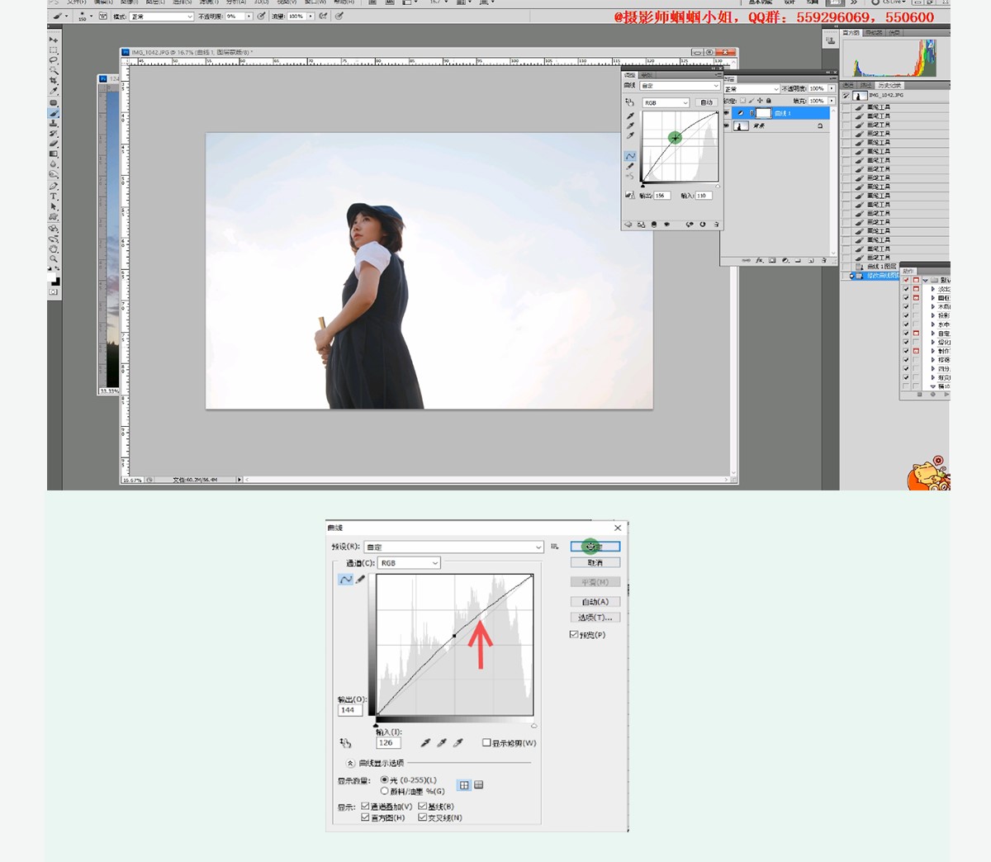Select the Crop tool
Image resolution: width=991 pixels, height=862 pixels.
(54, 80)
